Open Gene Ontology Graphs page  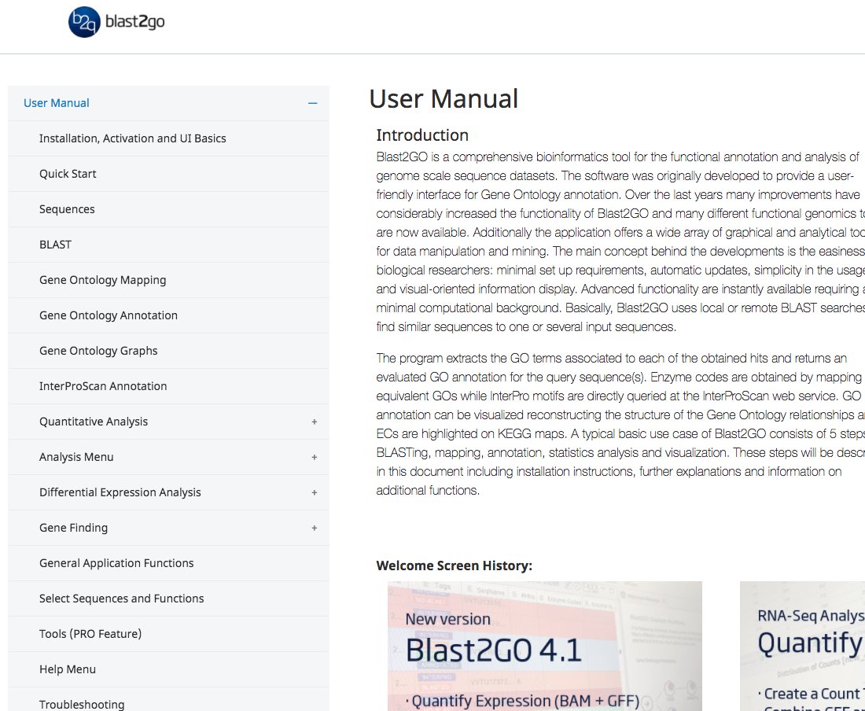pos(98,350)
